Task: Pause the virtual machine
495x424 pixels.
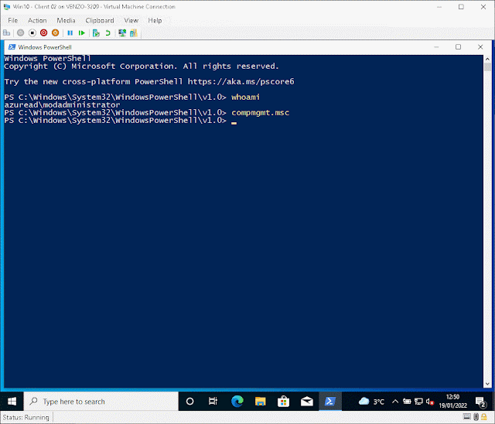Action: pos(70,32)
